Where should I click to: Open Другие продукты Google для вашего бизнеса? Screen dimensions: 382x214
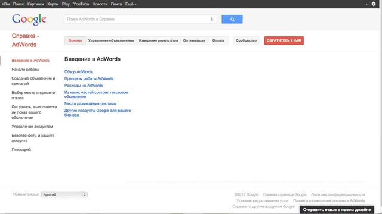[x=97, y=112]
